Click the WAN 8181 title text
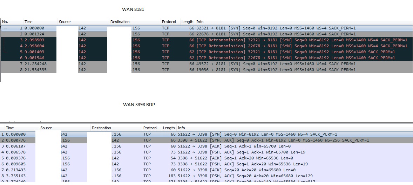413x185 pixels. 133,9
